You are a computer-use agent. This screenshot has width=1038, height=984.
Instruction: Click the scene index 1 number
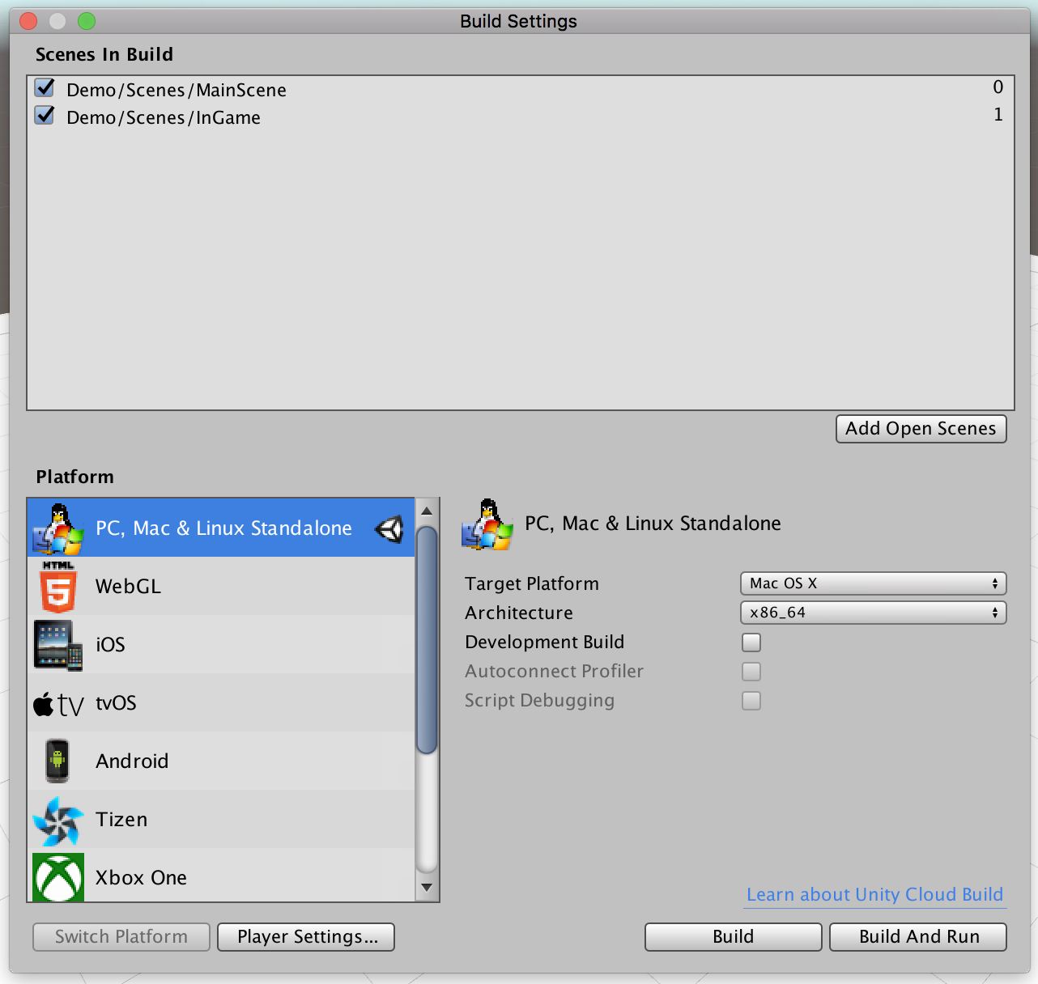(998, 115)
